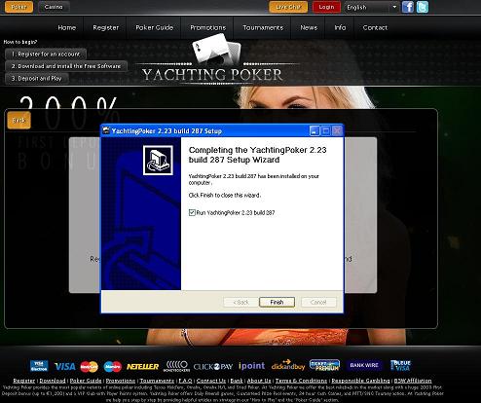This screenshot has width=481, height=403.
Task: Switch to the Casino tab
Action: (x=54, y=7)
